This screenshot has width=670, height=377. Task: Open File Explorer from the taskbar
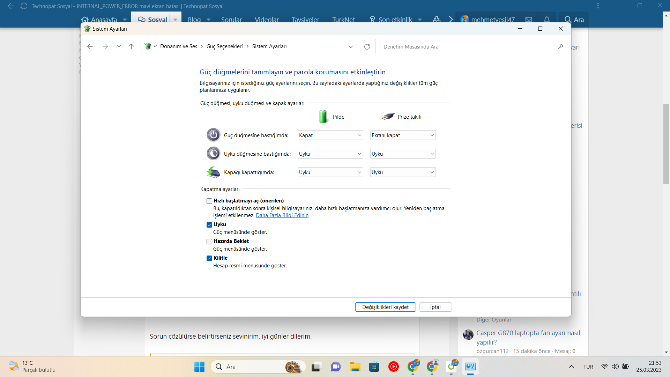(x=355, y=367)
